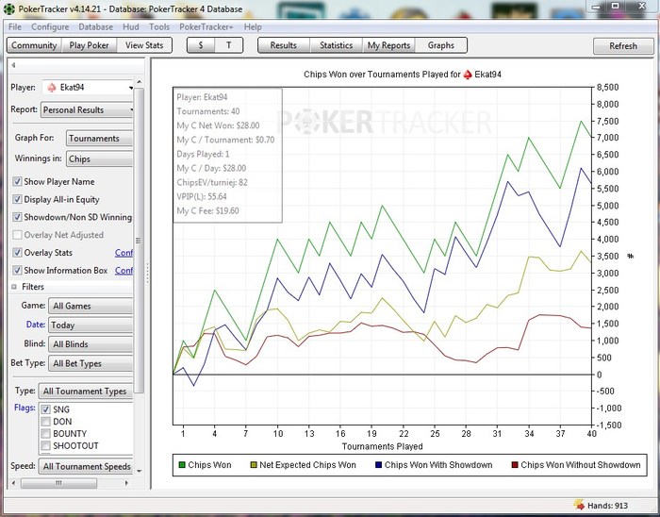
Task: Open Speed dropdown All Tournament Speeds
Action: [86, 466]
